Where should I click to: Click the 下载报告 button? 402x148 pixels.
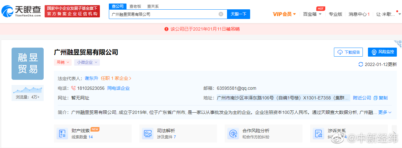[348, 52]
